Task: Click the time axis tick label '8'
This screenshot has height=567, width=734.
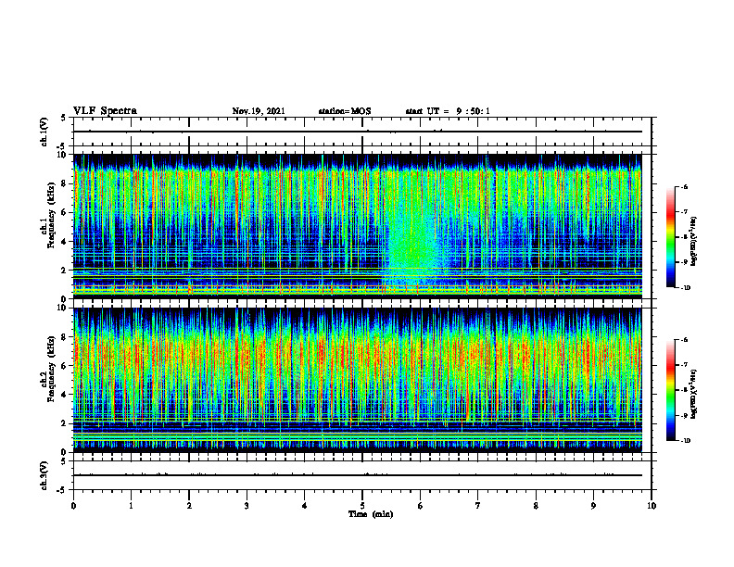Action: tap(536, 506)
